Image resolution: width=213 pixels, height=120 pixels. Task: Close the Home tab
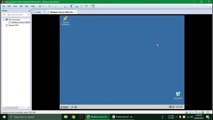point(44,12)
